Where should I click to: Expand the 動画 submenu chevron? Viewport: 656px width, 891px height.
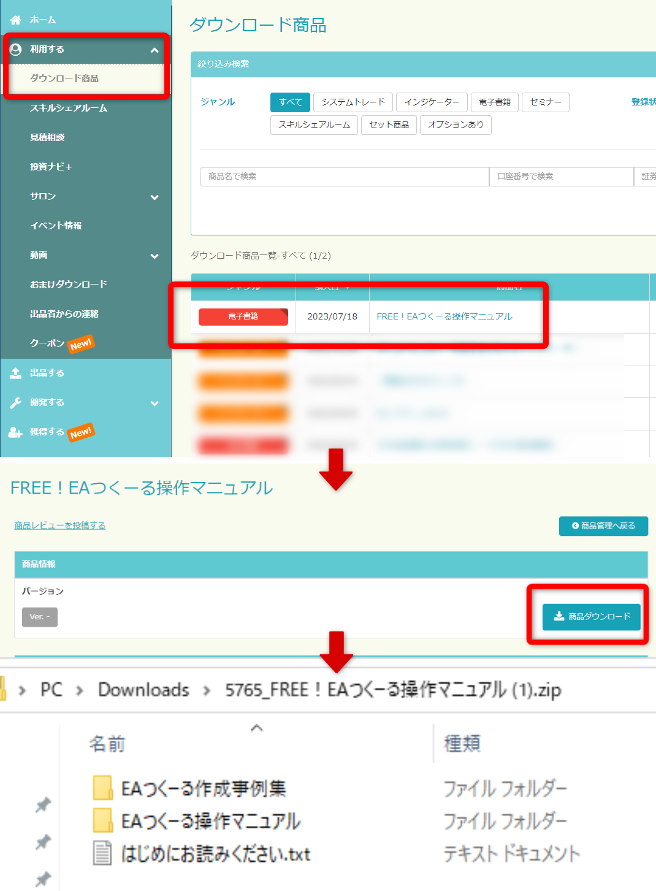tap(154, 256)
